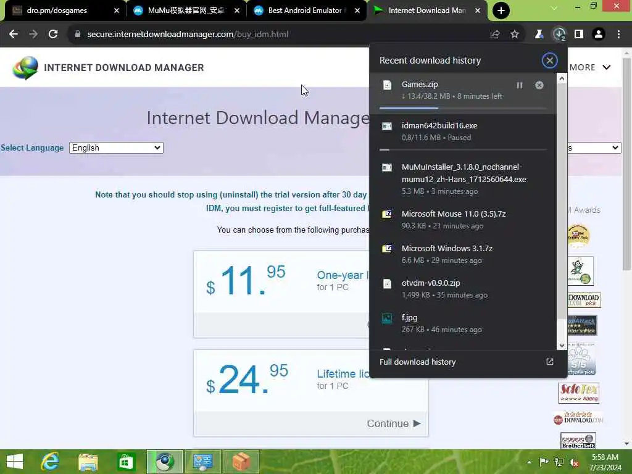Image resolution: width=632 pixels, height=474 pixels.
Task: Click the SoftoTex rating award badge
Action: [x=579, y=393]
